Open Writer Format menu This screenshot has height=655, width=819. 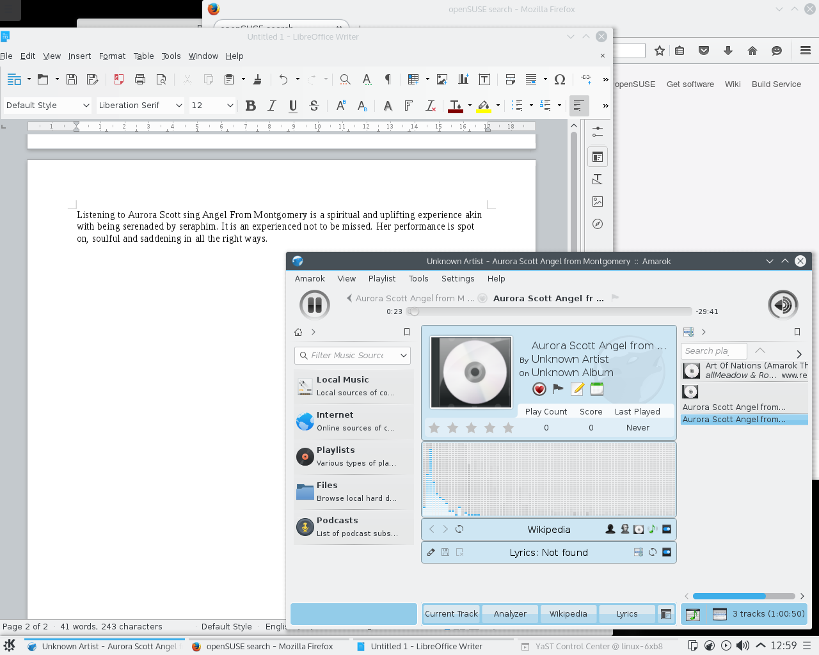[112, 56]
